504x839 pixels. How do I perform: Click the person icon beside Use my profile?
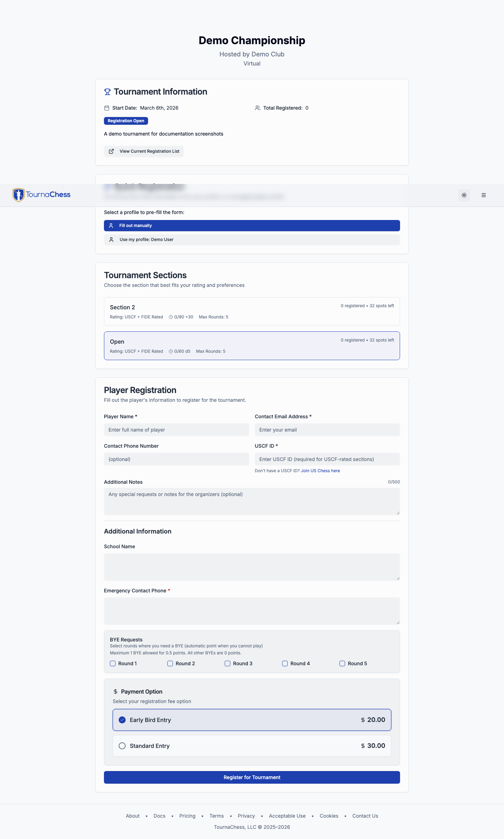pyautogui.click(x=111, y=240)
